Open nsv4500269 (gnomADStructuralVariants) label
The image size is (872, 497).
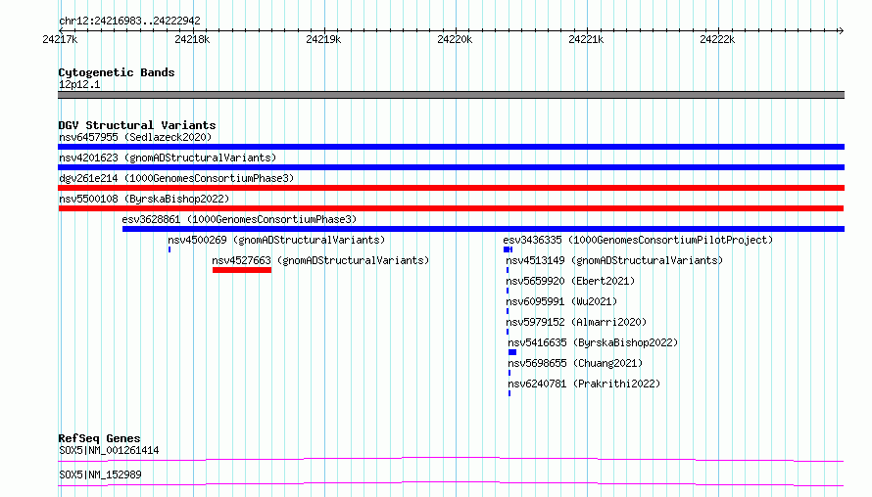[276, 240]
